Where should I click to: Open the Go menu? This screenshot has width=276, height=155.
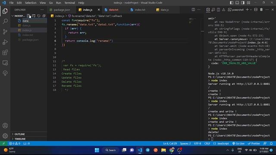click(51, 3)
